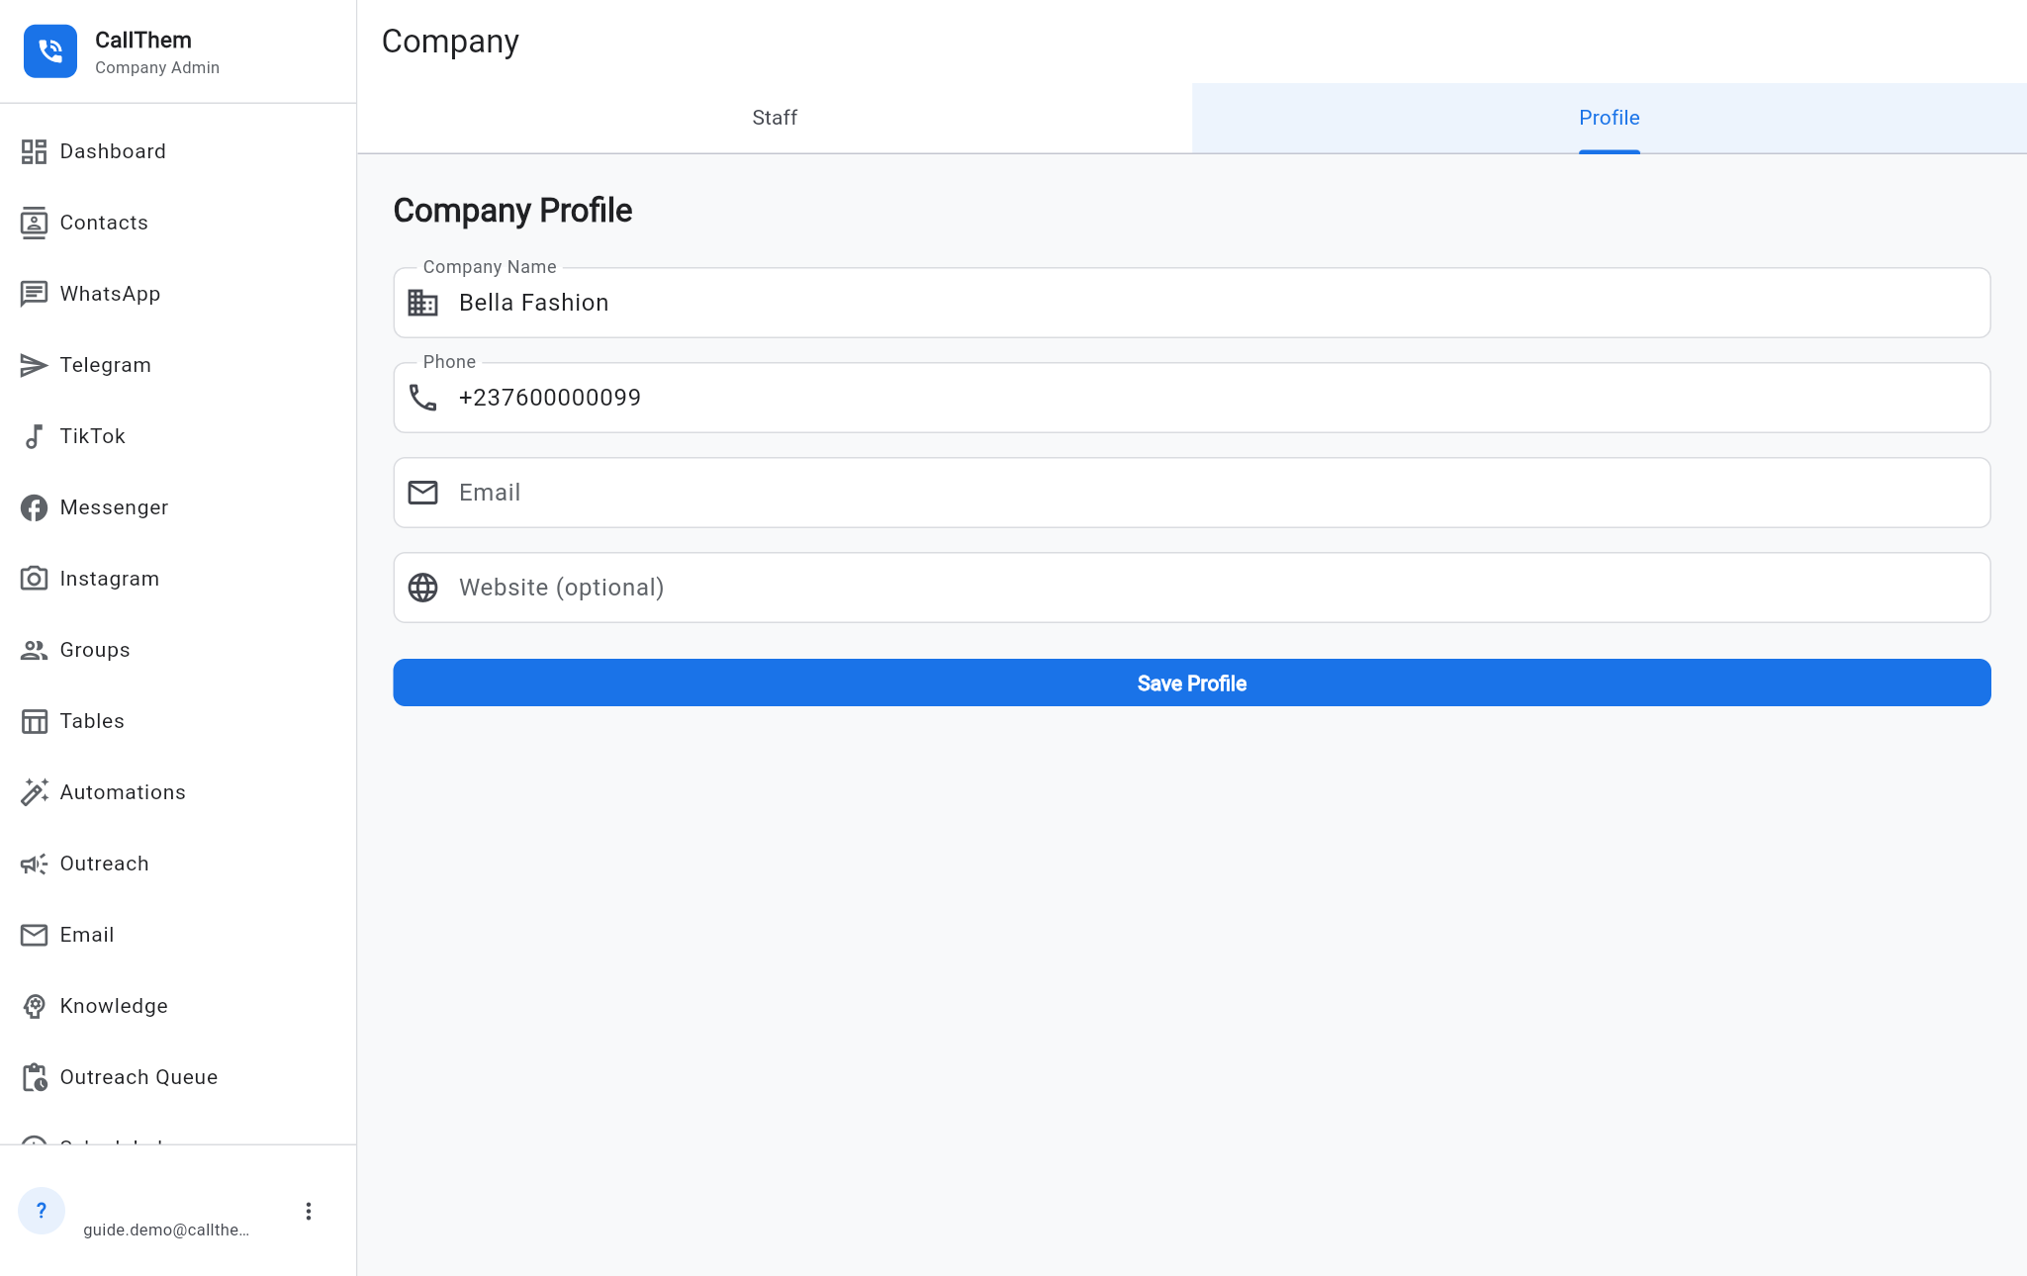Click the Telegram paper plane icon
The image size is (2027, 1276).
(34, 365)
